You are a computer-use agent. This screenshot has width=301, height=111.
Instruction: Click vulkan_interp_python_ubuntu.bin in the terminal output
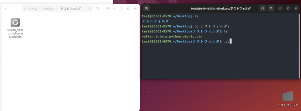pos(172,36)
